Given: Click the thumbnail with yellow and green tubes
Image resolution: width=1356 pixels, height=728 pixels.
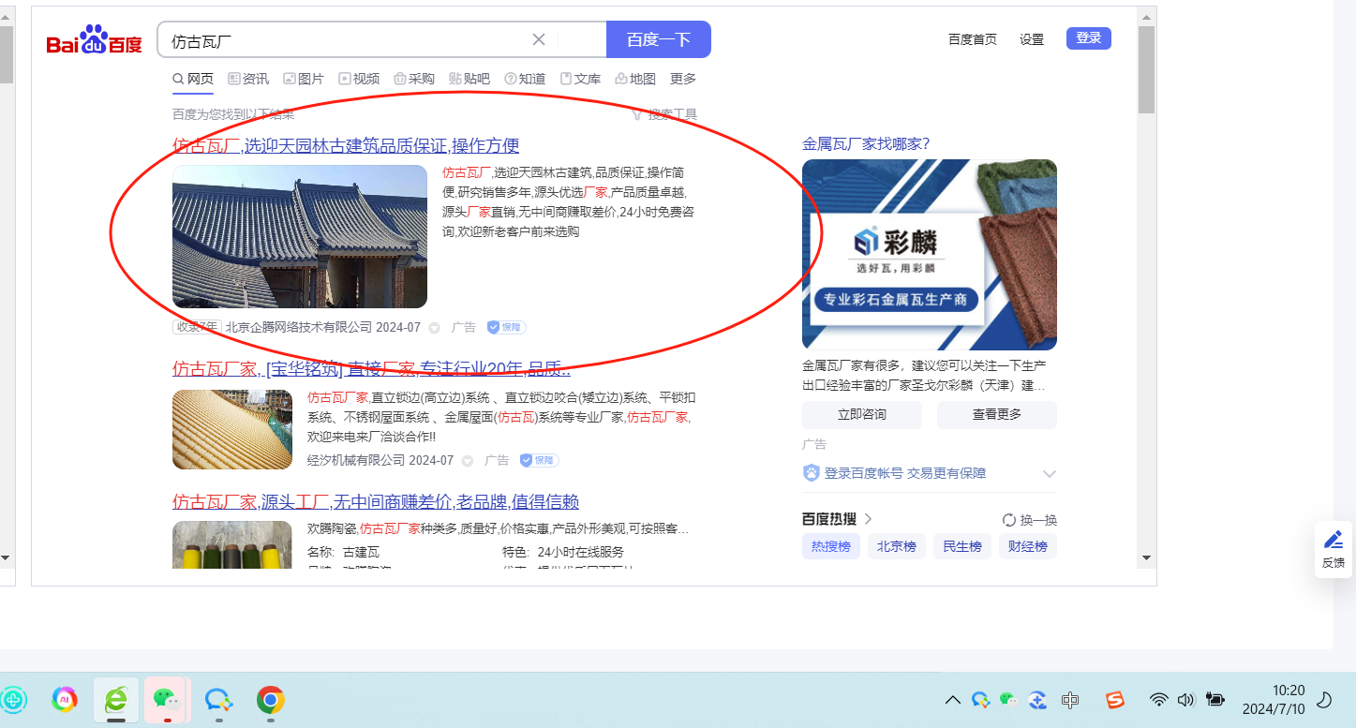Looking at the screenshot, I should [x=232, y=544].
